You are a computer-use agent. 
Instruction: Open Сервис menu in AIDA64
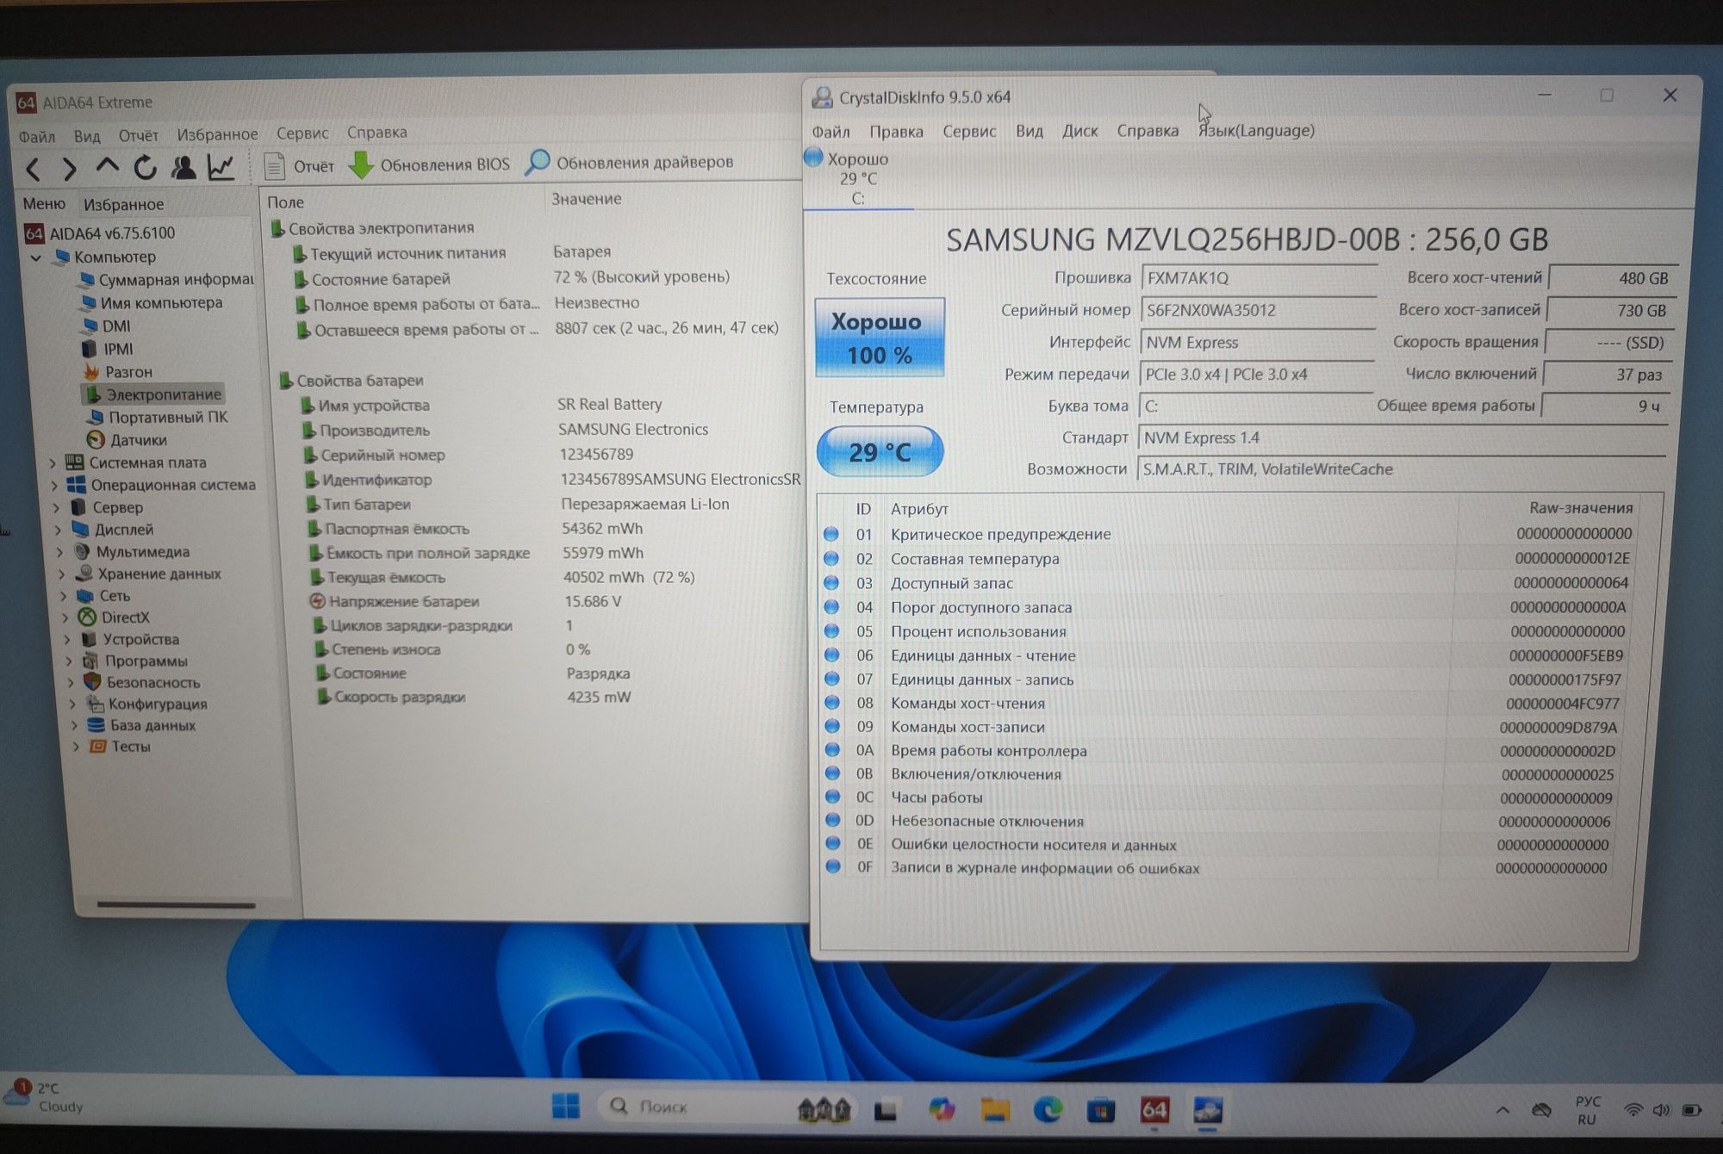[302, 133]
